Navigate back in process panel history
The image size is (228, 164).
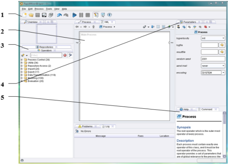pos(77,27)
